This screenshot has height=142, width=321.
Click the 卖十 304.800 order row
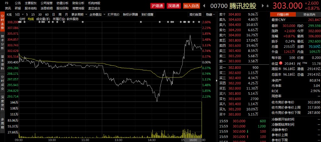click(243, 14)
